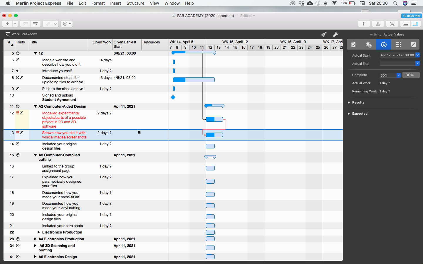Click the Resources column header
The image size is (423, 264).
pos(155,45)
